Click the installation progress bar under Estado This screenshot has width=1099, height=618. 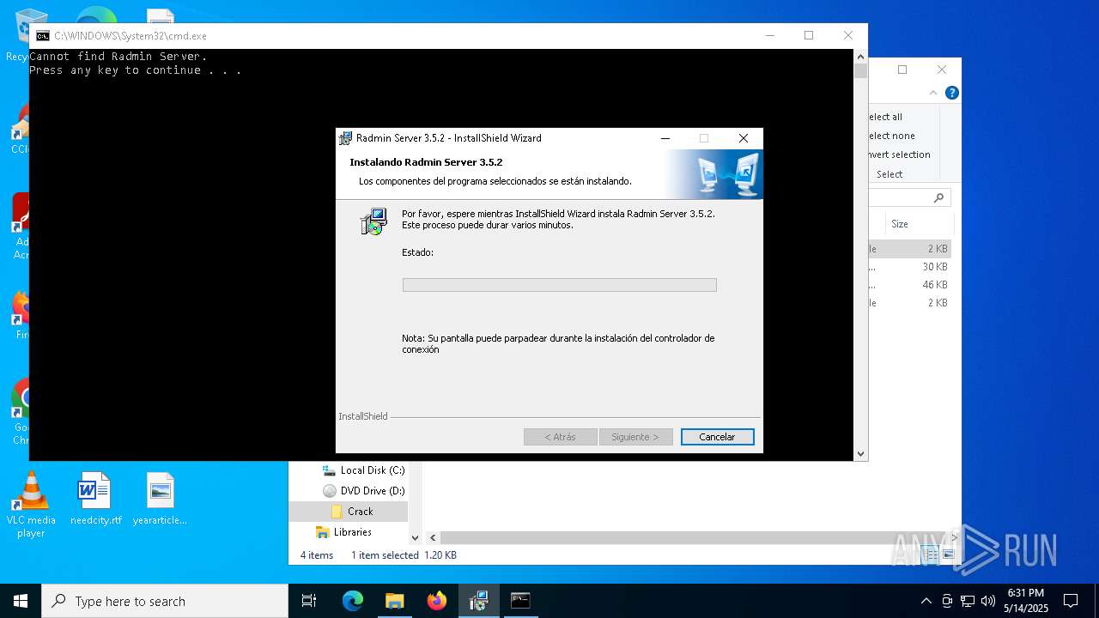(559, 285)
